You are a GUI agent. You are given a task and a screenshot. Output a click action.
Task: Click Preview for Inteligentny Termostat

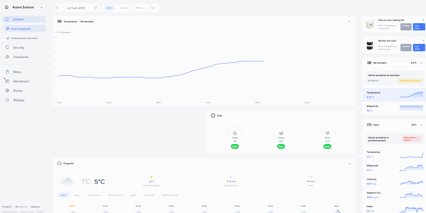[406, 27]
